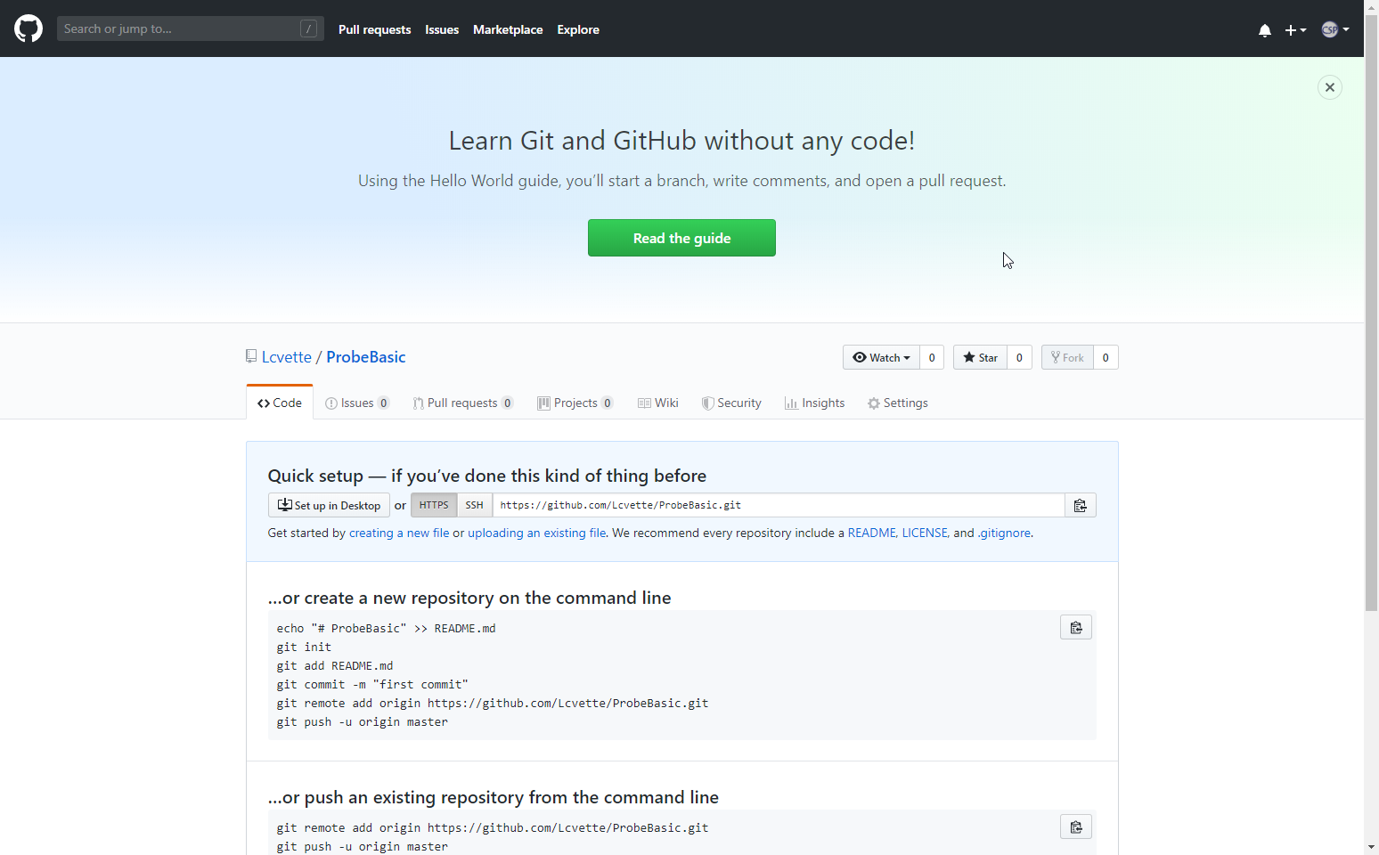Click the scrollbar down arrow
This screenshot has height=855, width=1379.
pos(1371,847)
